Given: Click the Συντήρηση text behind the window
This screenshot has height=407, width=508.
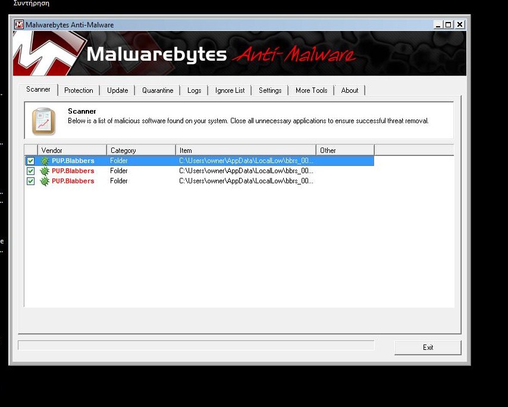Looking at the screenshot, I should pyautogui.click(x=32, y=4).
